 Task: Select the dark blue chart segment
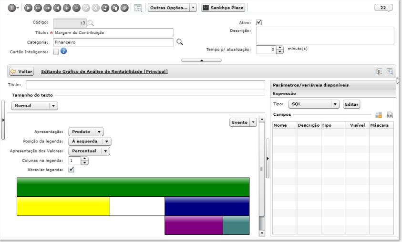coord(207,206)
